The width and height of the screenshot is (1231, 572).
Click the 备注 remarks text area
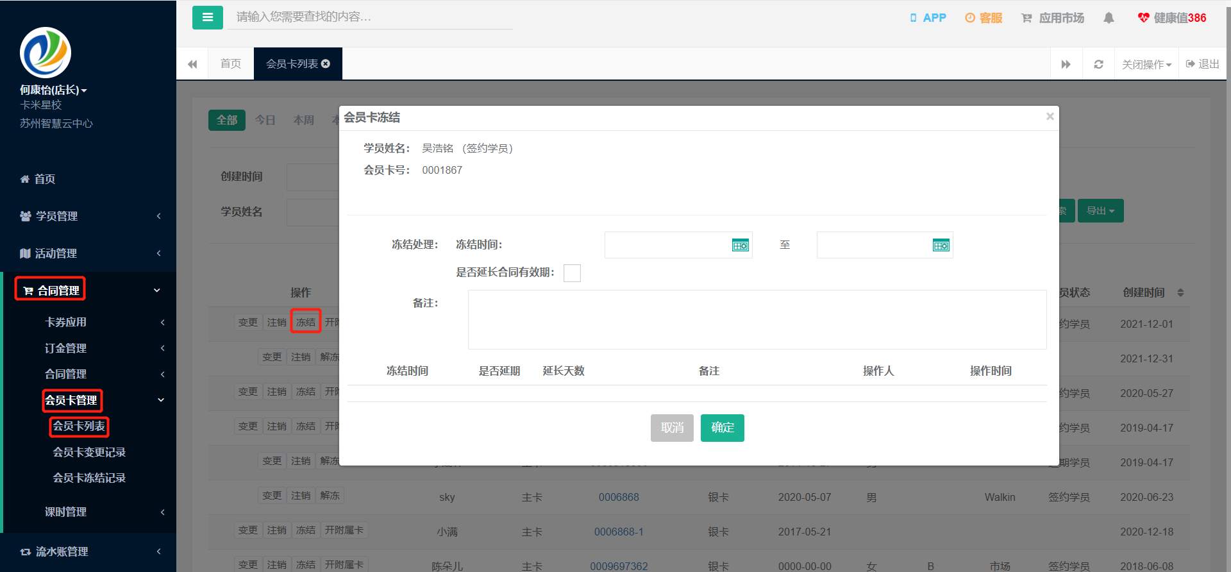click(757, 319)
